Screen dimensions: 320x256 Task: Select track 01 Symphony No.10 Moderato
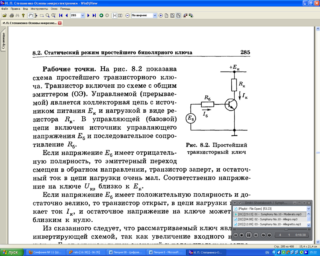(270, 214)
